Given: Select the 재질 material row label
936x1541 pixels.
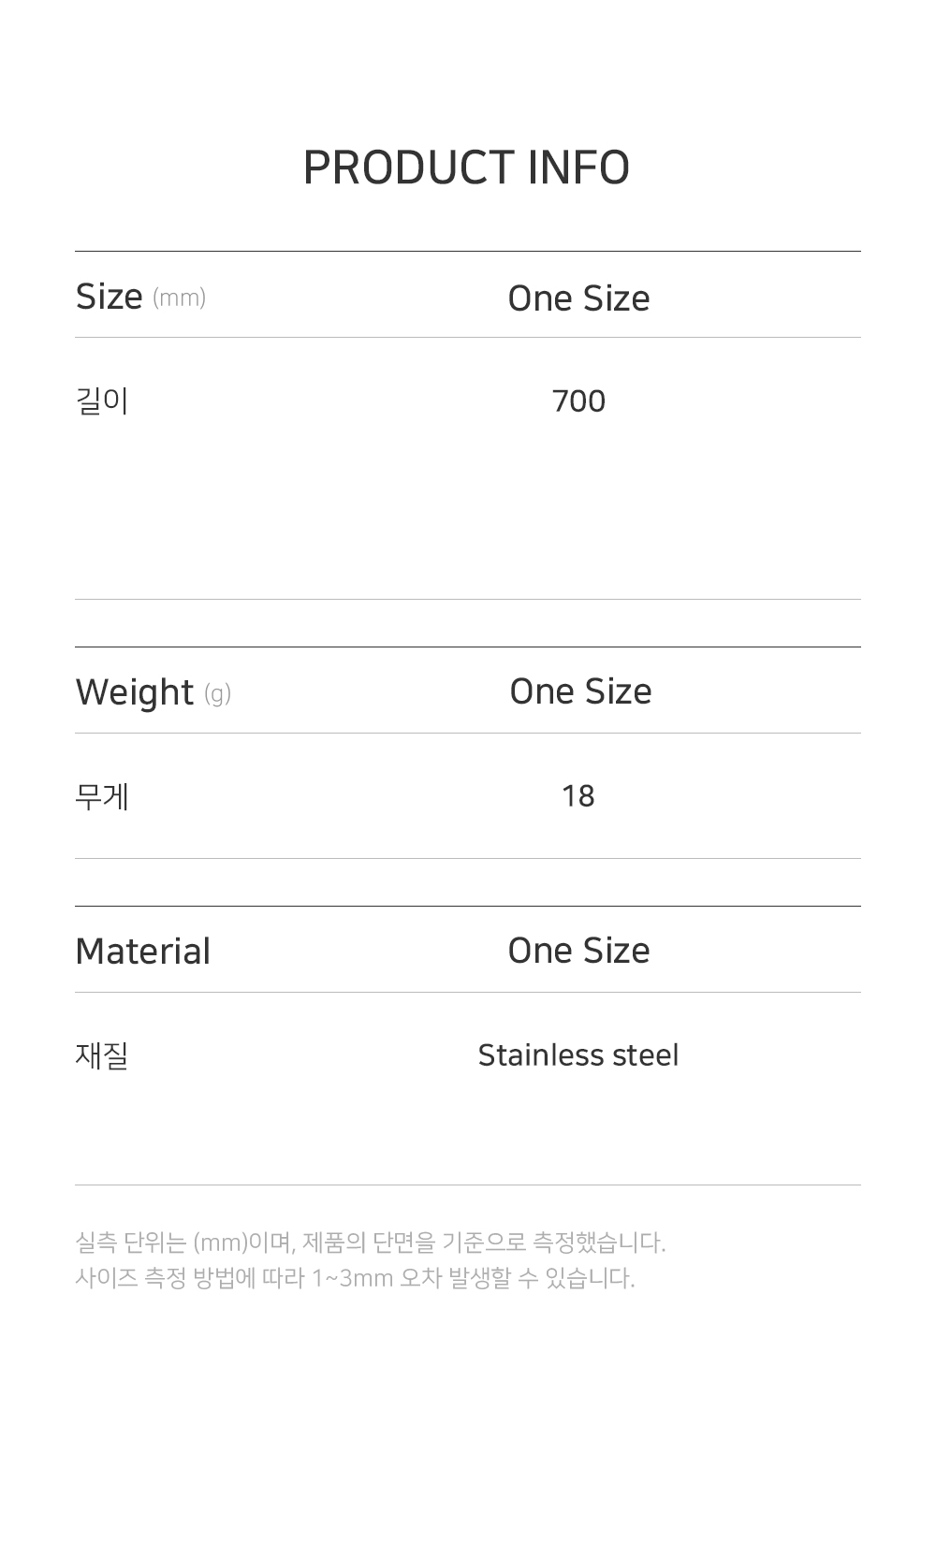Looking at the screenshot, I should coord(101,1055).
